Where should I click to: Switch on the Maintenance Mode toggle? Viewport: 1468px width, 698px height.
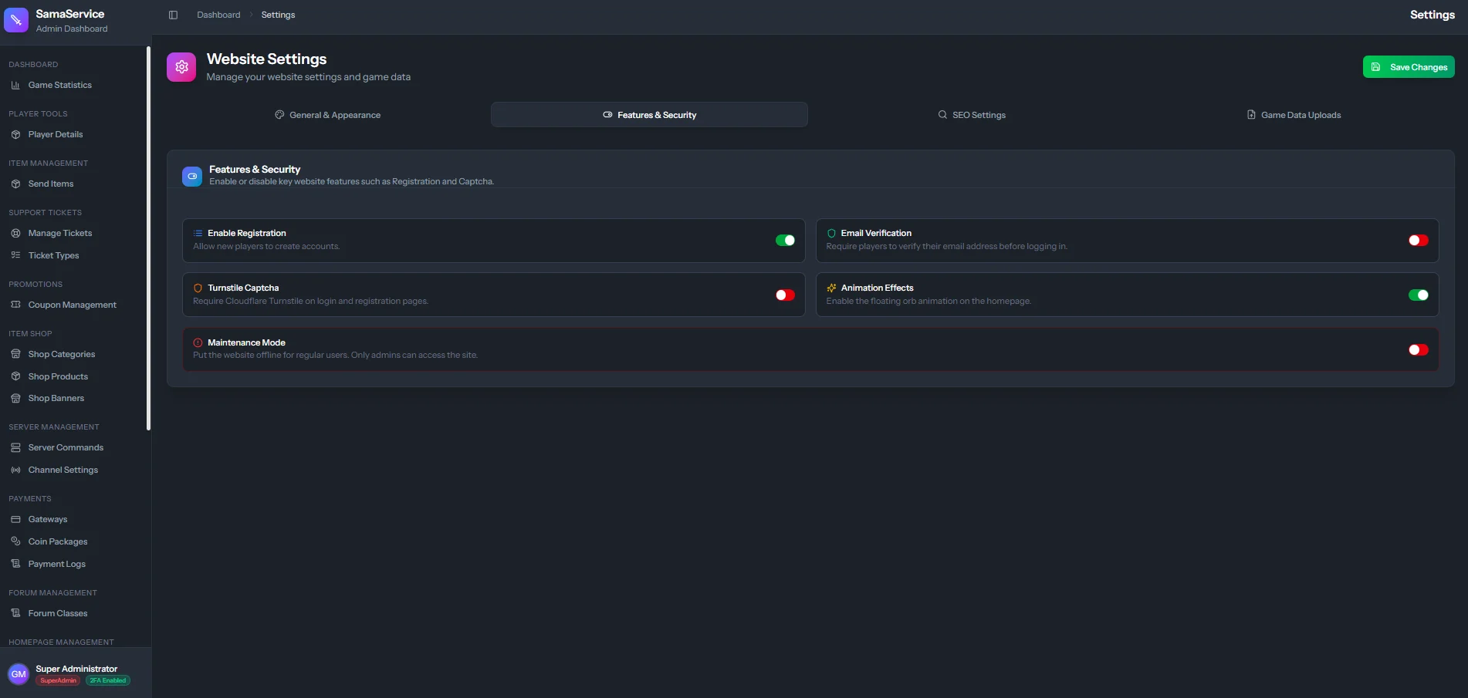point(1418,350)
